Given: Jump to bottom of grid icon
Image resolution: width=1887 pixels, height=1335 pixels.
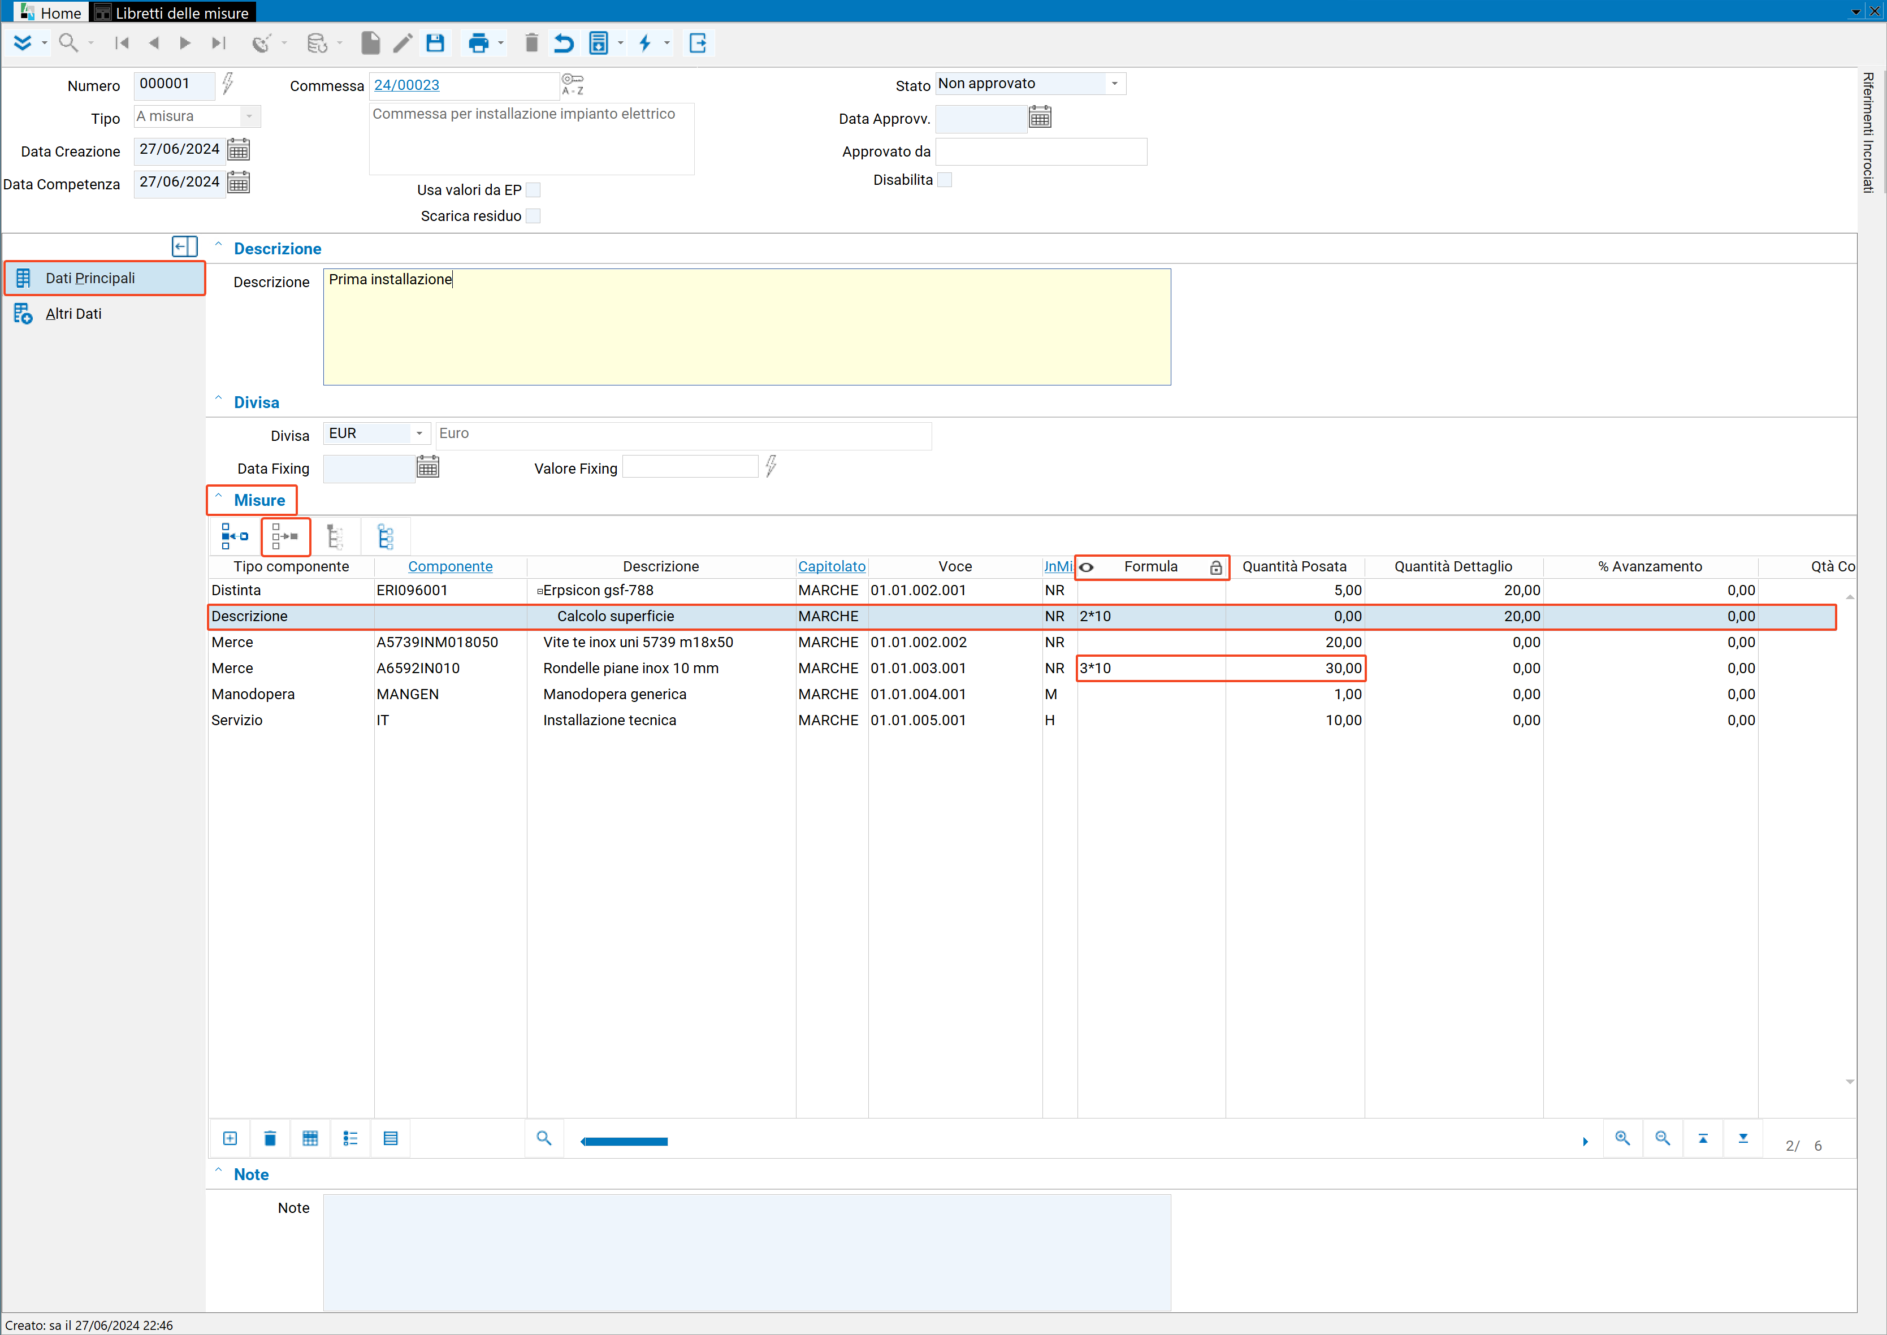Looking at the screenshot, I should [x=1743, y=1138].
